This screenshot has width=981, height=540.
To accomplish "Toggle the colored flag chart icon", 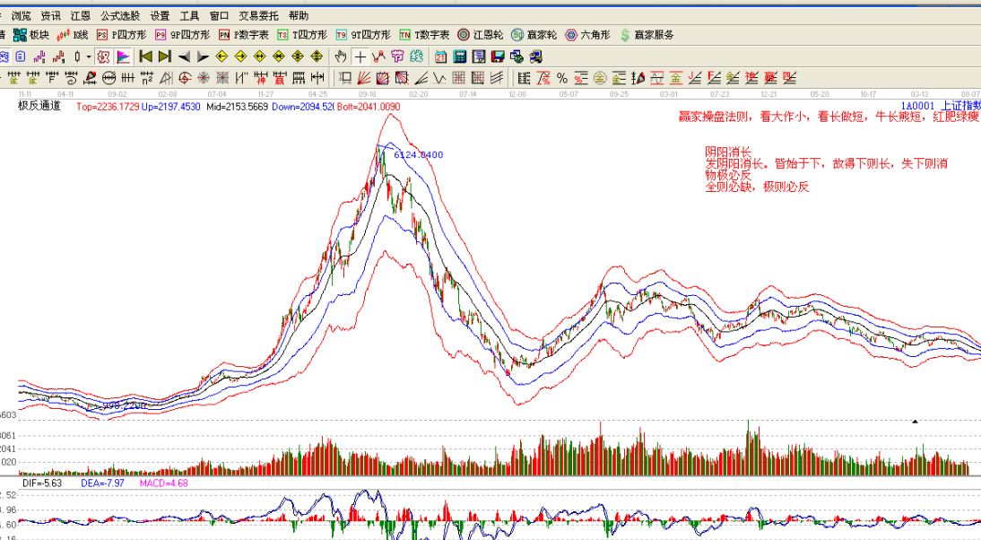I will (123, 57).
